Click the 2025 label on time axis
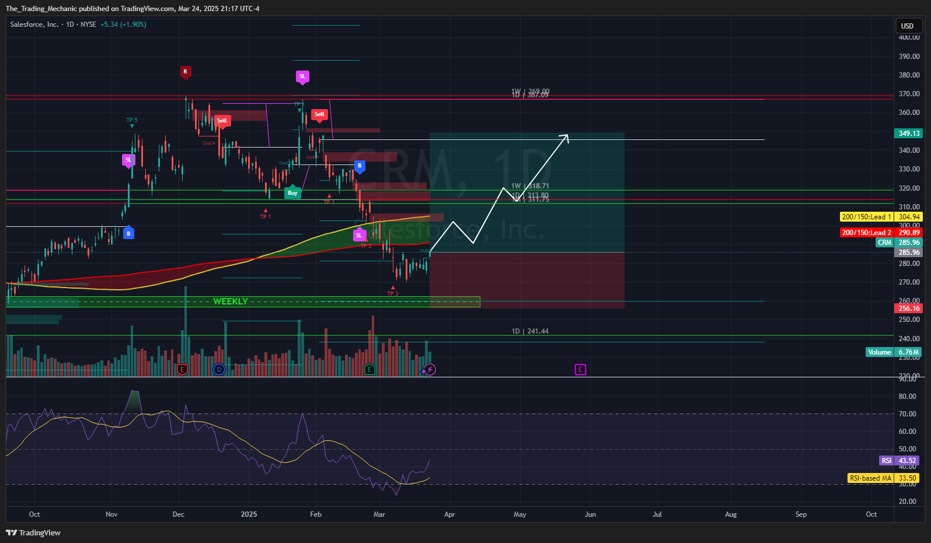The image size is (931, 543). click(249, 514)
